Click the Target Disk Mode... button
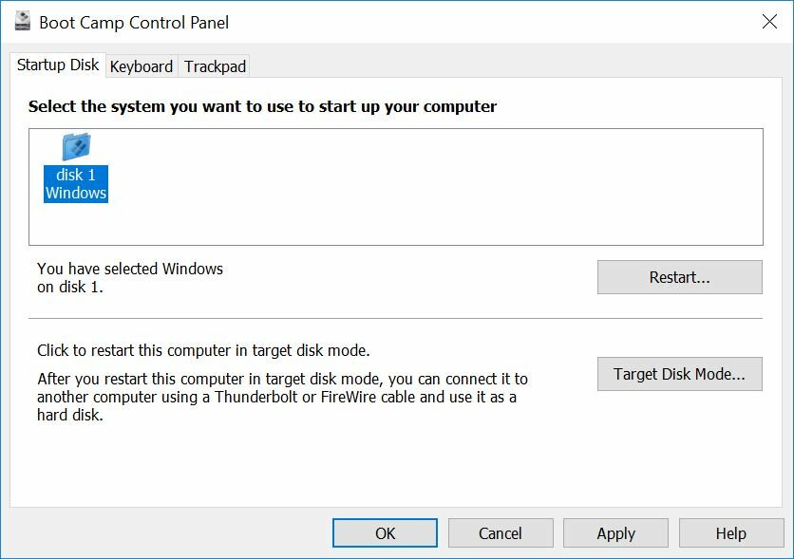This screenshot has width=794, height=559. point(679,374)
